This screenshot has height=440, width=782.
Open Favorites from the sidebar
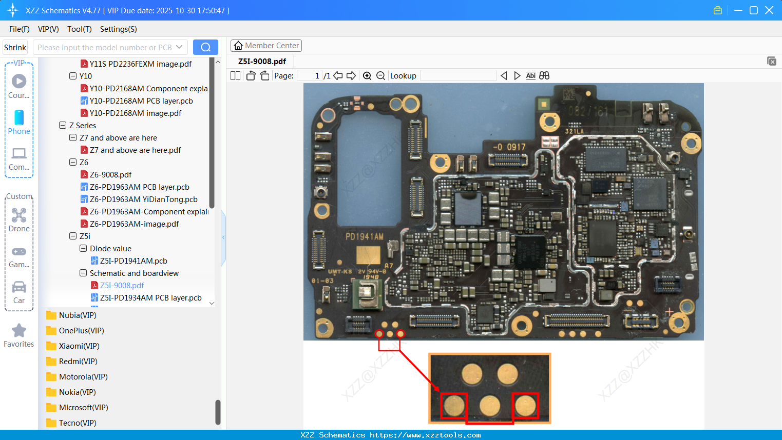point(19,335)
